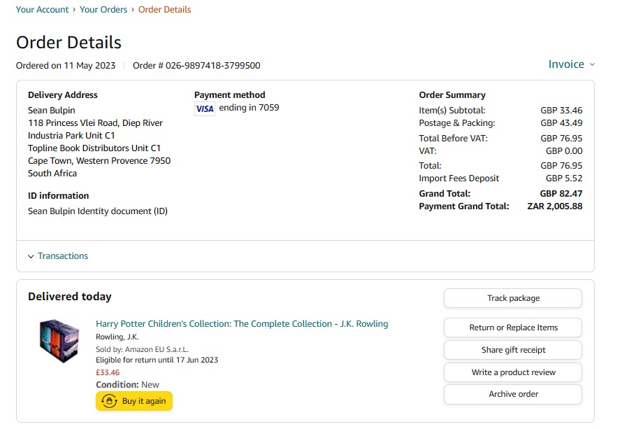Click the Payment Grand Total ZAR 2,005.88 value

coord(555,206)
